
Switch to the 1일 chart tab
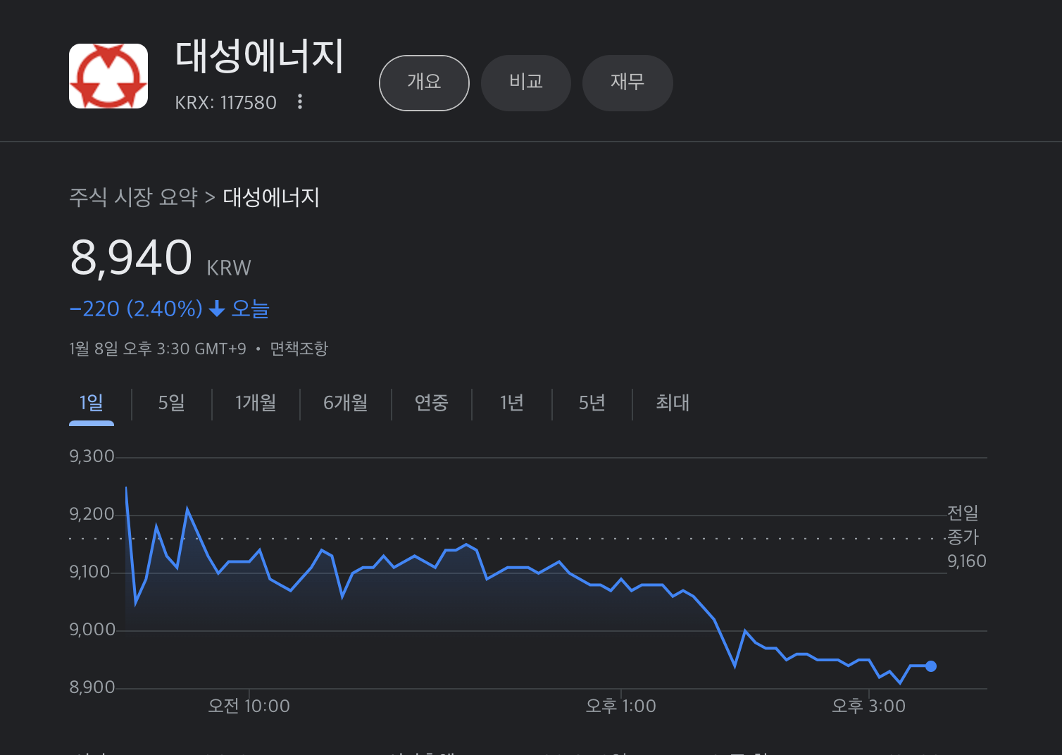point(92,403)
